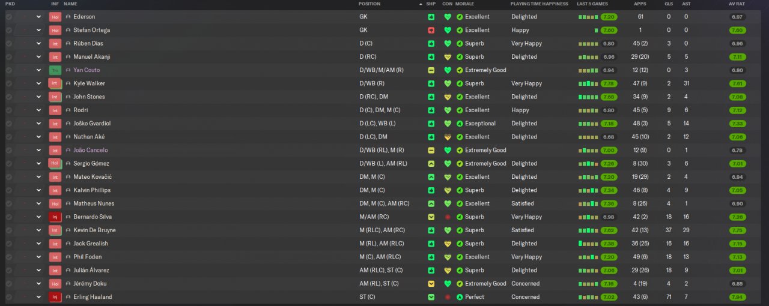The width and height of the screenshot is (769, 306).
Task: Click Manuel Akanji's yellow condition heart
Action: (x=447, y=57)
